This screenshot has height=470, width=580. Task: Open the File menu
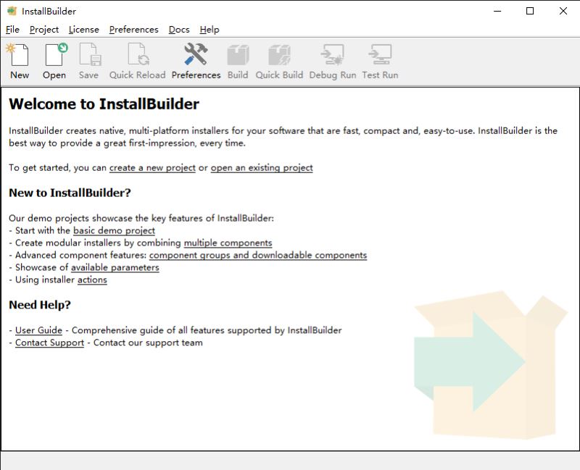pos(12,30)
